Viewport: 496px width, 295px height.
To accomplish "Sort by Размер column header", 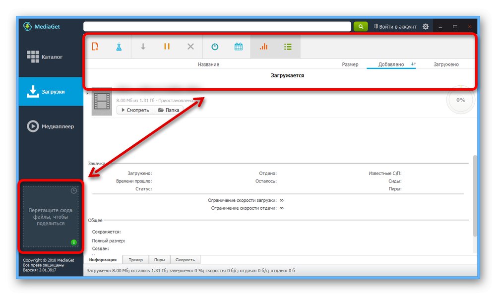I will (350, 64).
